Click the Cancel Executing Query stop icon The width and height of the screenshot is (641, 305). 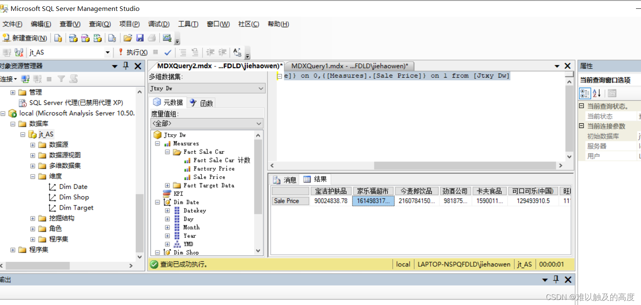[x=156, y=52]
